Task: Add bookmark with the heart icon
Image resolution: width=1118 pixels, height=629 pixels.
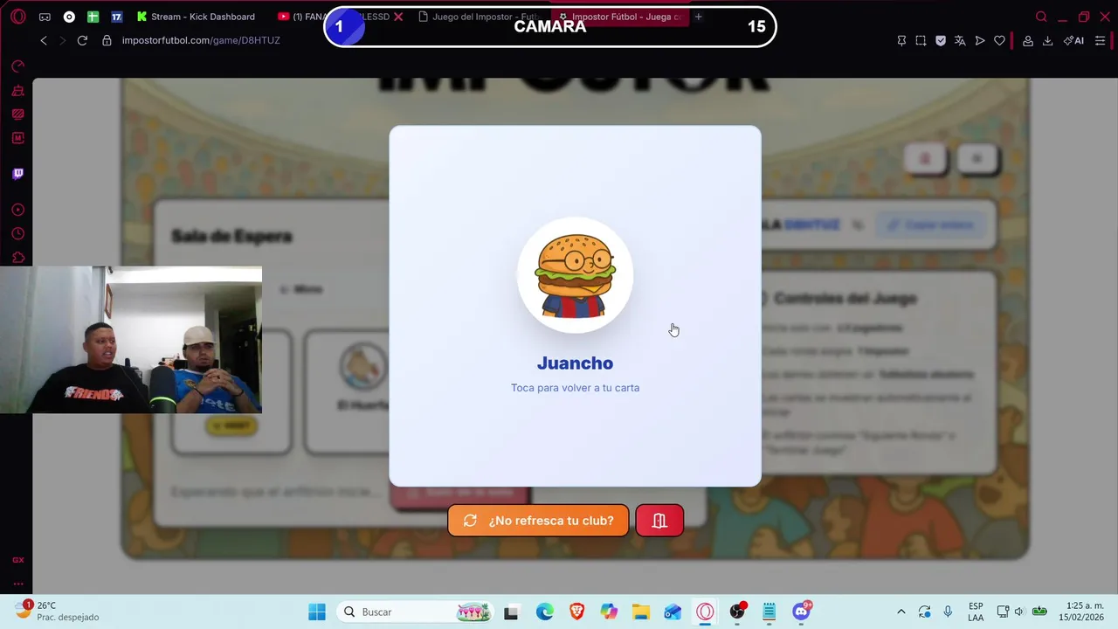Action: tap(999, 40)
